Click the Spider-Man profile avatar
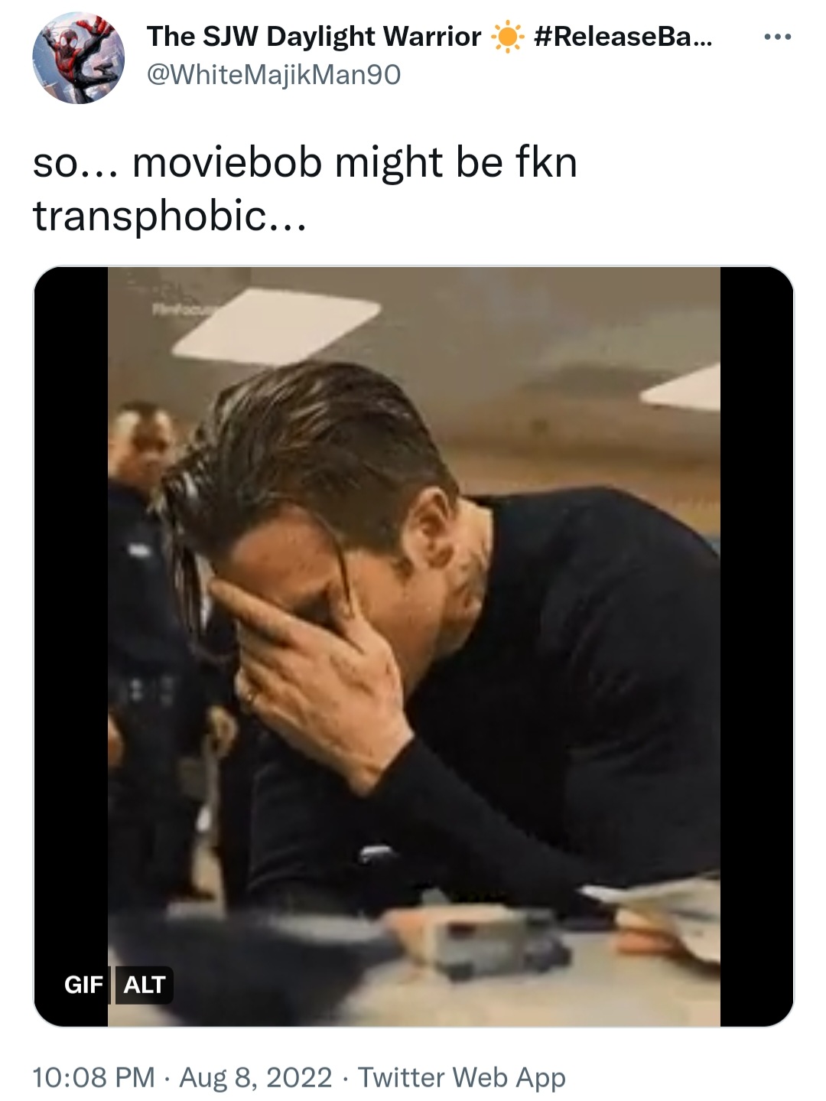 78,58
